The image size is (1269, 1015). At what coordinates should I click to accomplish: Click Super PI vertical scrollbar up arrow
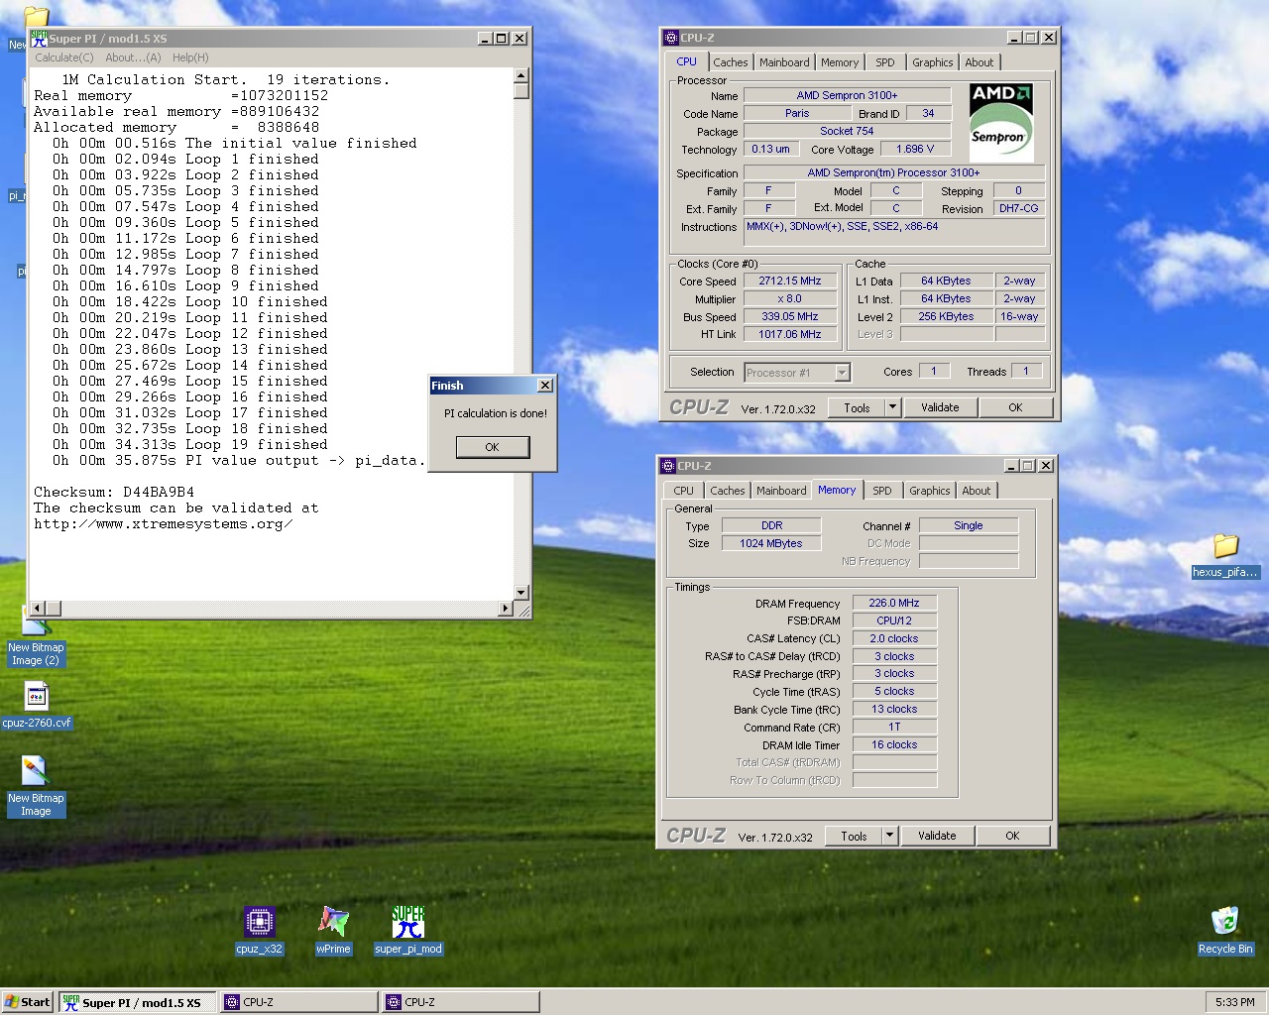click(521, 75)
